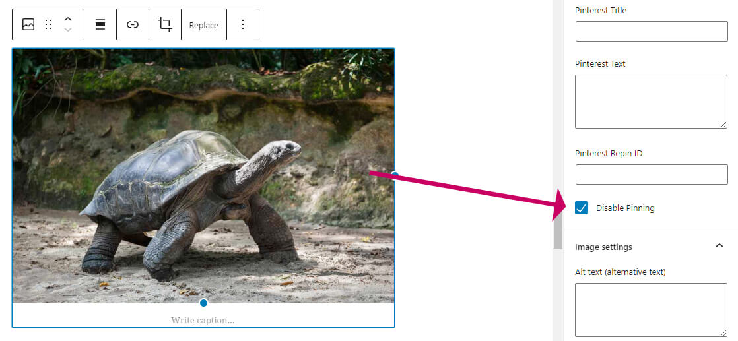Click the Write caption placeholder
Viewport: 738px width, 341px height.
[203, 320]
